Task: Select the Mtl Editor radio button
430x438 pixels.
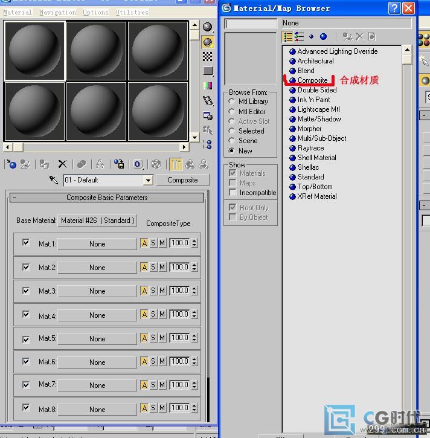Action: 231,111
